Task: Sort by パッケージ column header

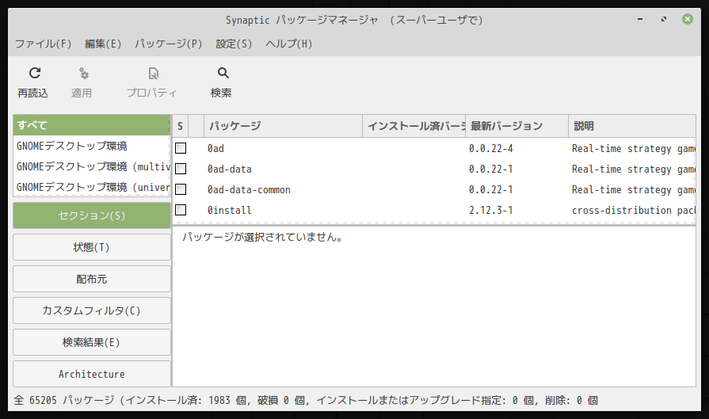Action: pyautogui.click(x=283, y=126)
